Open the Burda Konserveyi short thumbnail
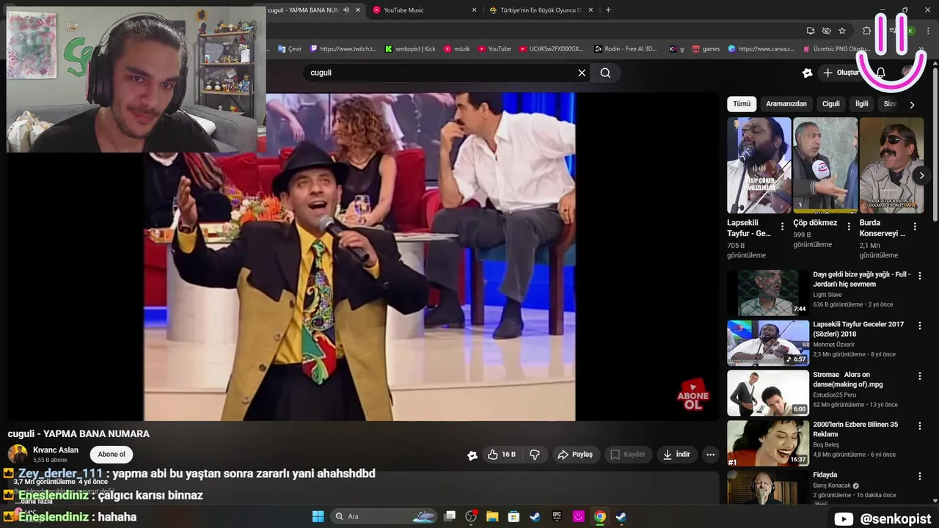Screen dimensions: 939x528 pyautogui.click(x=891, y=165)
